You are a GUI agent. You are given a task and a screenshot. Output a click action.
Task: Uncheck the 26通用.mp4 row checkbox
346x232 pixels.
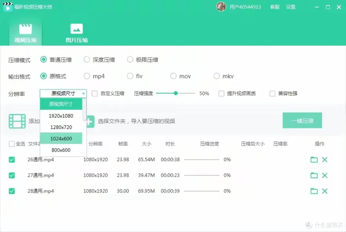[x=12, y=159]
